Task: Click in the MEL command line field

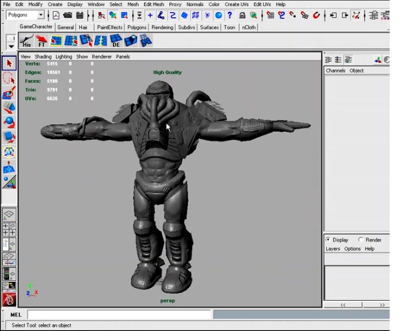Action: (119, 314)
